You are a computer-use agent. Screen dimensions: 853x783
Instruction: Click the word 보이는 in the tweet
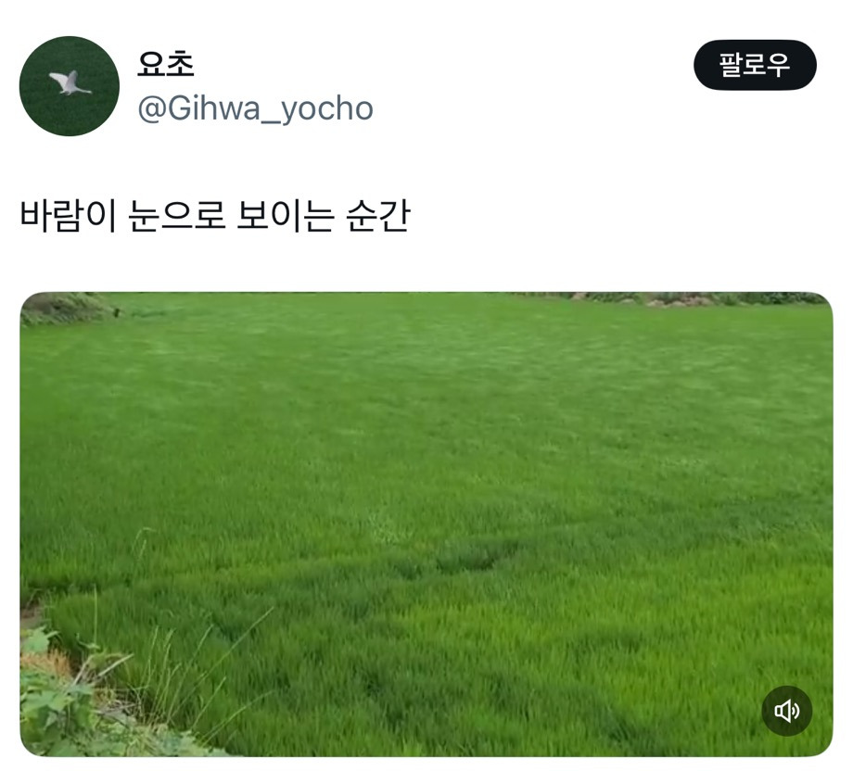[285, 216]
